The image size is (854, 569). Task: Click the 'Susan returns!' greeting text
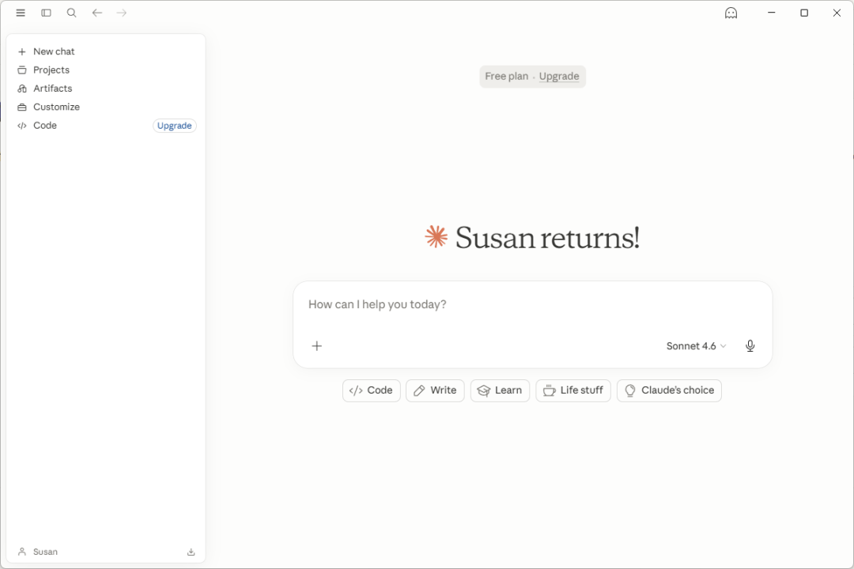point(547,238)
